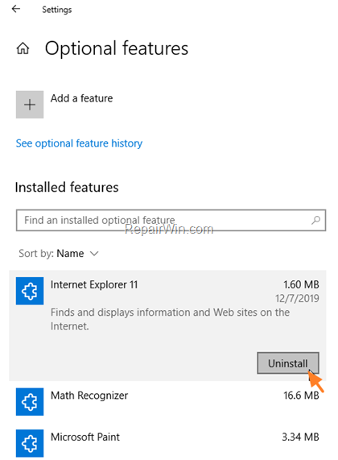Image resolution: width=338 pixels, height=460 pixels.
Task: Click the Optional features page title
Action: tap(117, 48)
